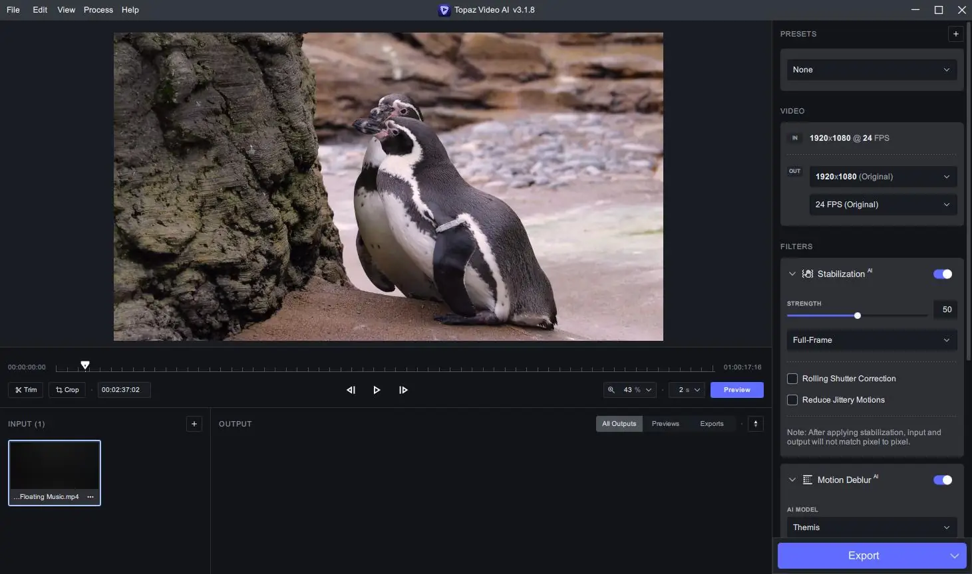Open the Full-Frame stabilization mode dropdown
The width and height of the screenshot is (972, 574).
(872, 340)
